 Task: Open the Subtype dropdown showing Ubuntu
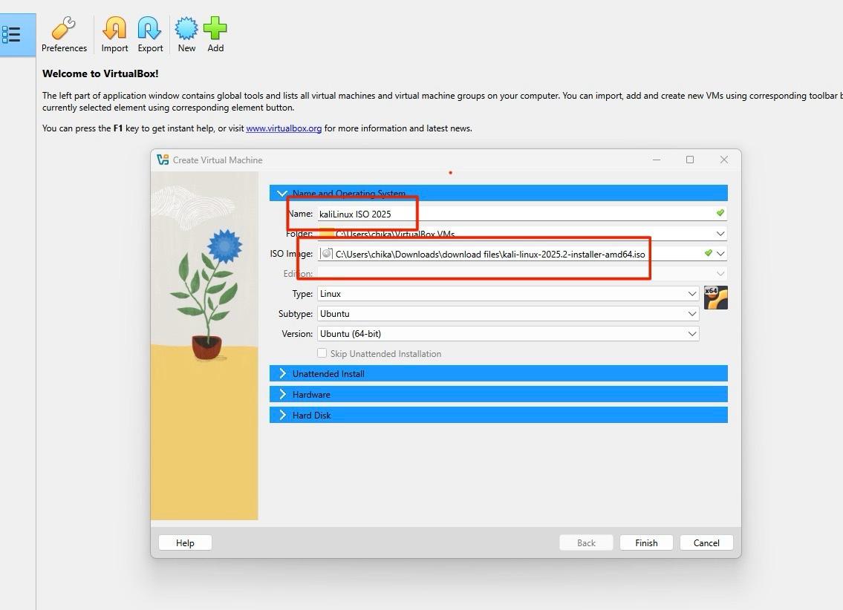pyautogui.click(x=508, y=314)
